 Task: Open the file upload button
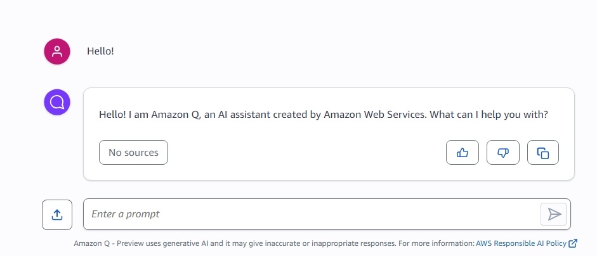tap(57, 215)
